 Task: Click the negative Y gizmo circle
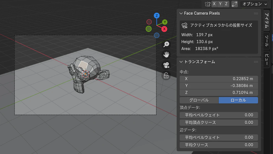tap(149, 29)
